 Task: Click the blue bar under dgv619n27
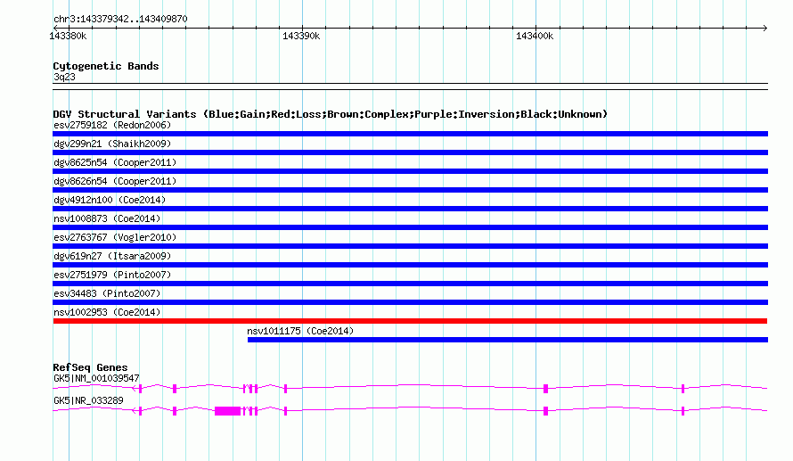point(410,265)
